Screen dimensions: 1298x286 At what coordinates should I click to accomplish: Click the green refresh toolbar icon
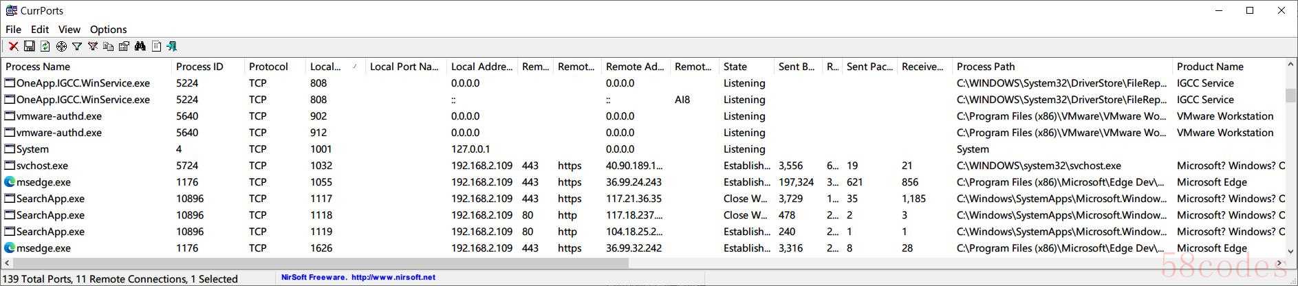45,46
